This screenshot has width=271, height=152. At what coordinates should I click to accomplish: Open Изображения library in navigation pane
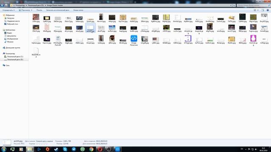tap(12, 39)
